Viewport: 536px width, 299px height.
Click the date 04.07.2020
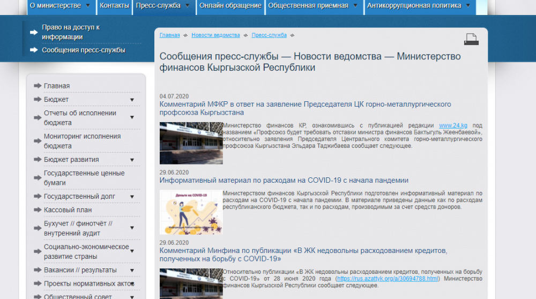click(x=174, y=96)
